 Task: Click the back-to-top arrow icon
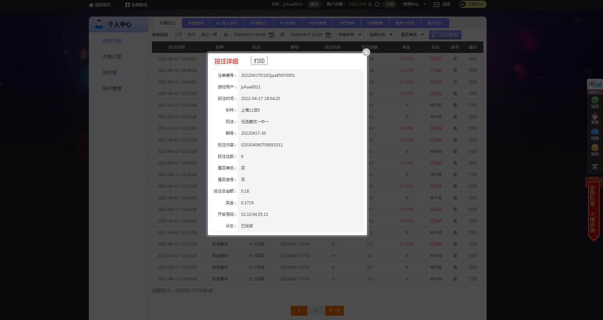(x=595, y=167)
